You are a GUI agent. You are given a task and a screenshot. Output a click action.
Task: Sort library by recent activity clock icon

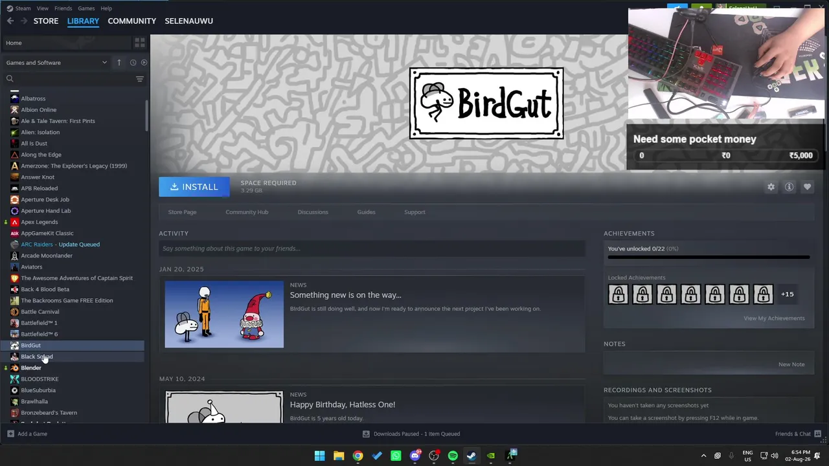pyautogui.click(x=133, y=63)
